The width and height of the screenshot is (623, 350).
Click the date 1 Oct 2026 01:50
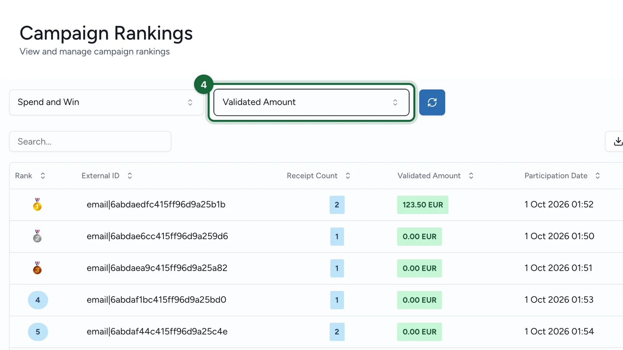point(559,236)
